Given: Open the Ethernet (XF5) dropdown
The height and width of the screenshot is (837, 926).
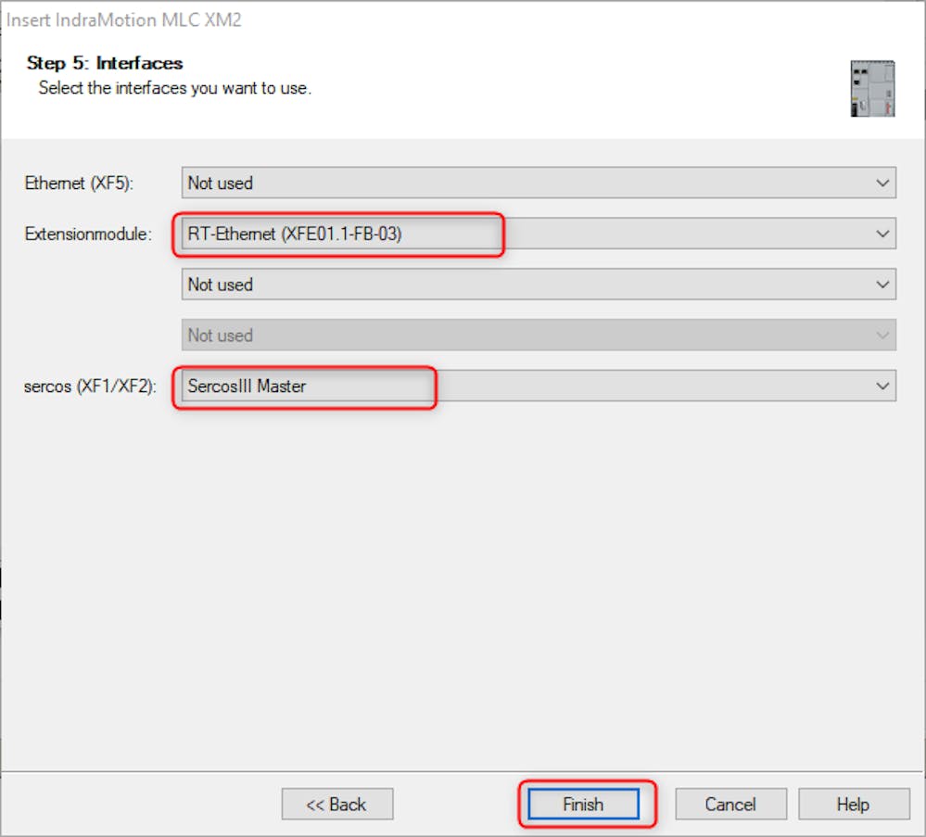Looking at the screenshot, I should point(539,184).
